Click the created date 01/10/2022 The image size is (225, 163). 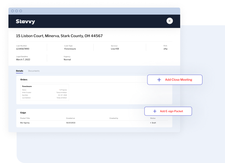(x=71, y=123)
